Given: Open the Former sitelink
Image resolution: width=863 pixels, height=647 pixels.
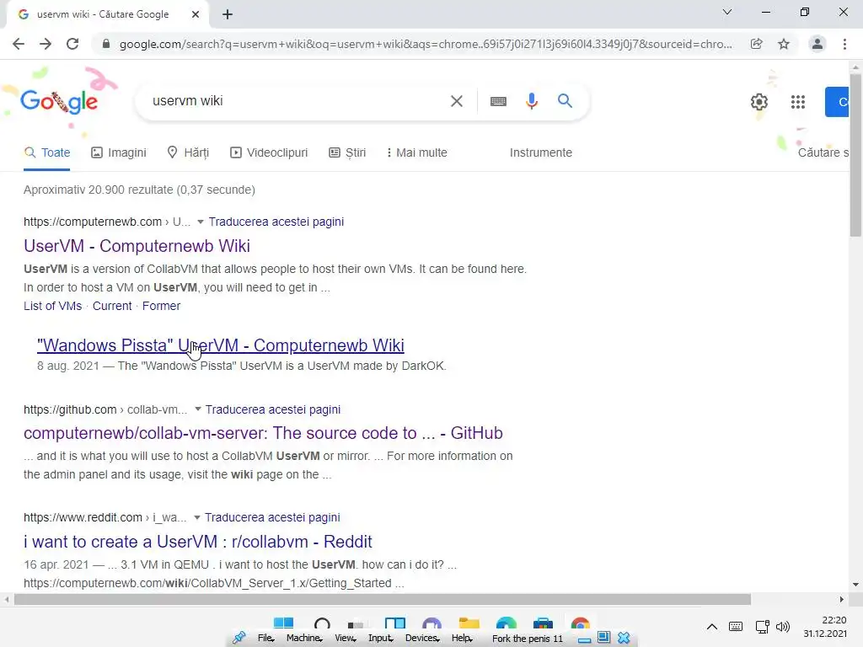Looking at the screenshot, I should 161,306.
